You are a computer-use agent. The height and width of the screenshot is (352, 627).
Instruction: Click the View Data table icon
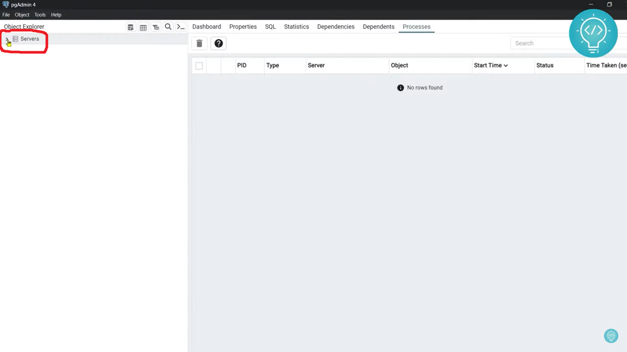(143, 27)
